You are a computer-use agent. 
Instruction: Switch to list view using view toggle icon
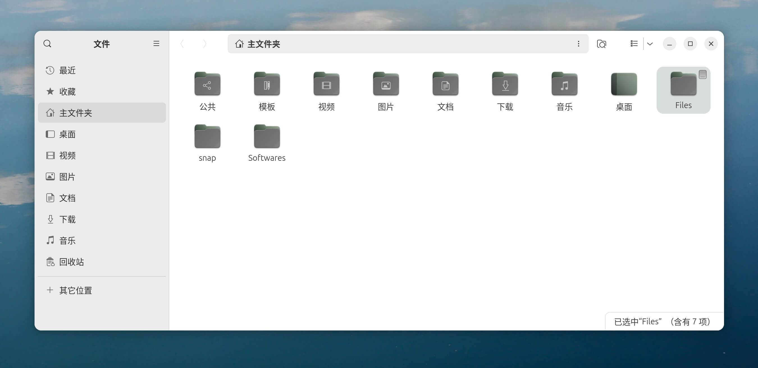[x=634, y=44]
